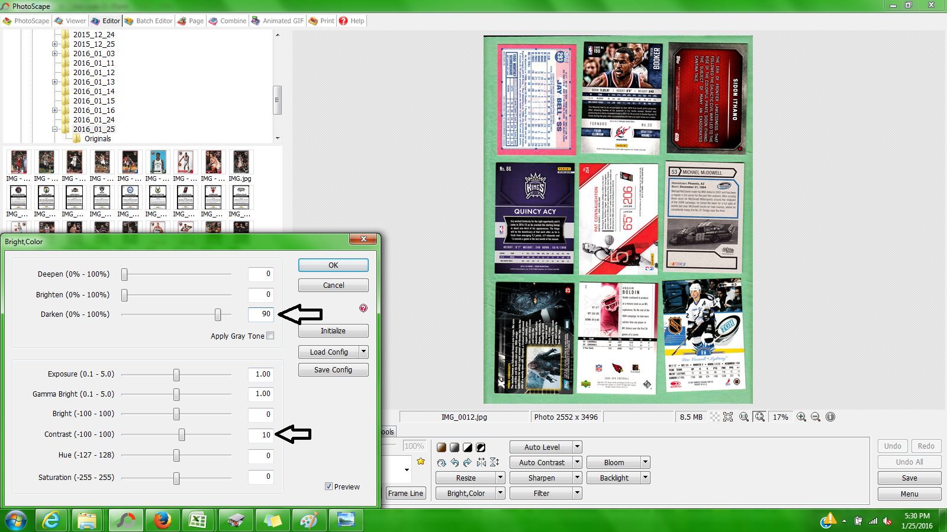Click the Frame Line button
Image resolution: width=947 pixels, height=532 pixels.
click(405, 493)
